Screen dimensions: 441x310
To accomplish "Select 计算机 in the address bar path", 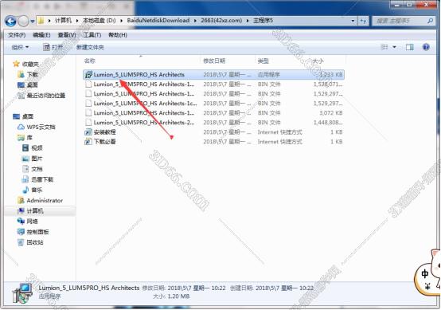I will pyautogui.click(x=63, y=21).
